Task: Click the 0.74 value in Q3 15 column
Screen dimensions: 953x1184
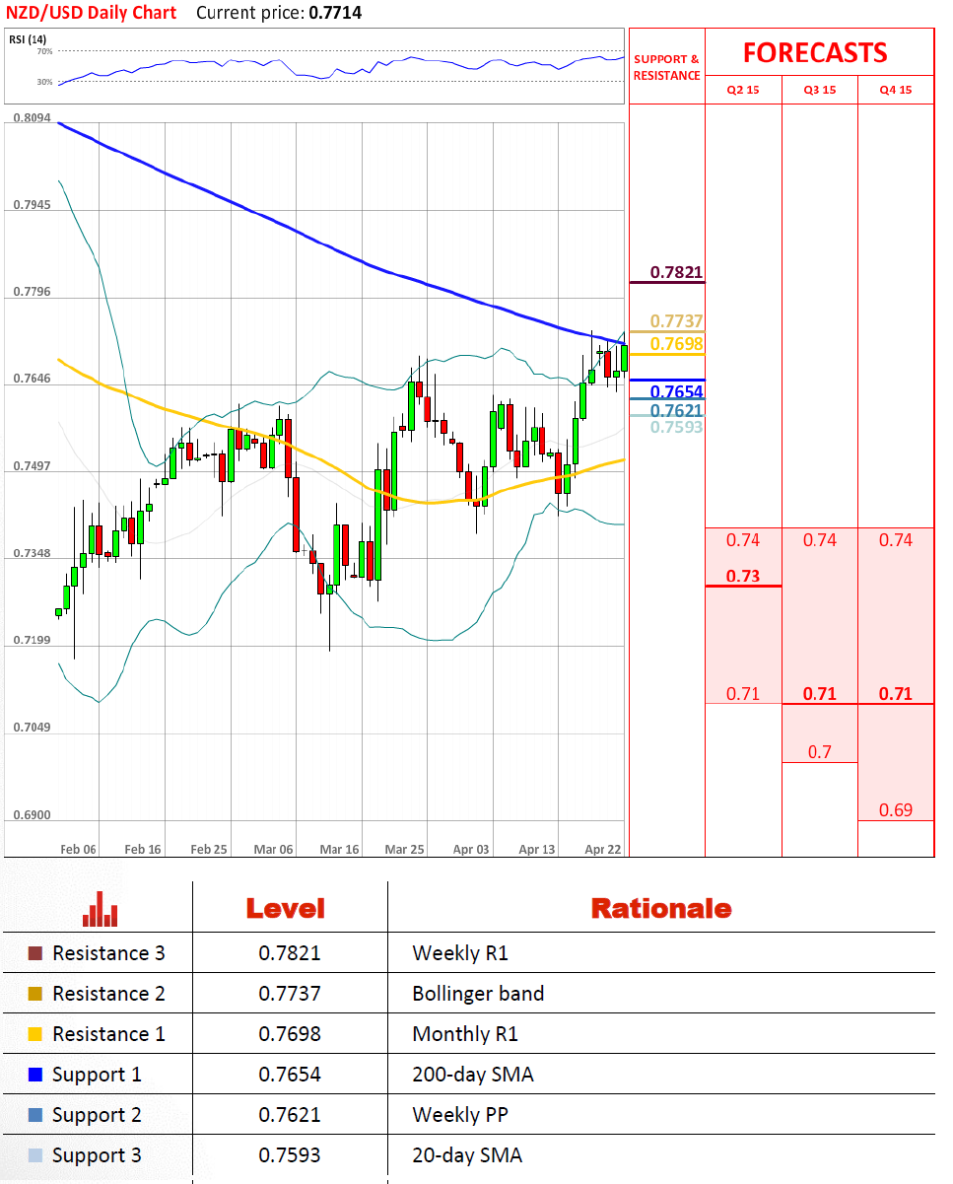Action: 820,540
